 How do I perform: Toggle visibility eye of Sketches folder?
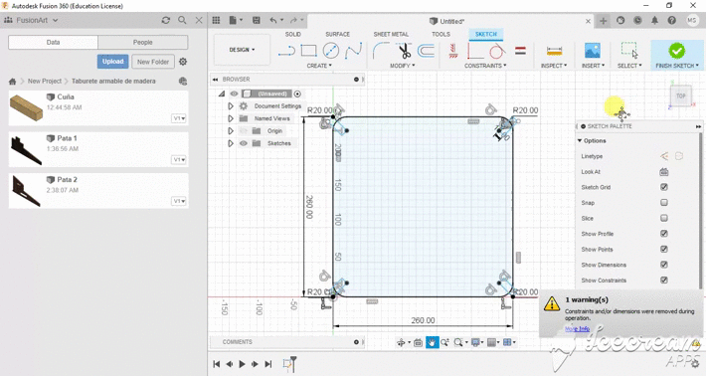pyautogui.click(x=244, y=143)
